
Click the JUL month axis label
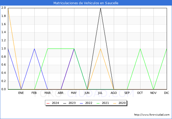pyautogui.click(x=100, y=93)
